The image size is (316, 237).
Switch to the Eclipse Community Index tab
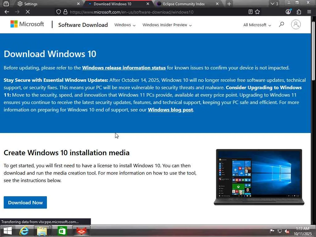[x=187, y=4]
